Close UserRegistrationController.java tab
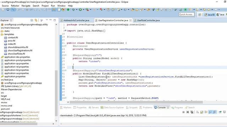Image resolution: width=227 pixels, height=127 pixels. (x=131, y=20)
